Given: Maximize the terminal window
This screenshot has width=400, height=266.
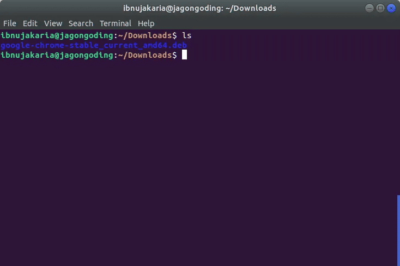Looking at the screenshot, I should pos(380,8).
